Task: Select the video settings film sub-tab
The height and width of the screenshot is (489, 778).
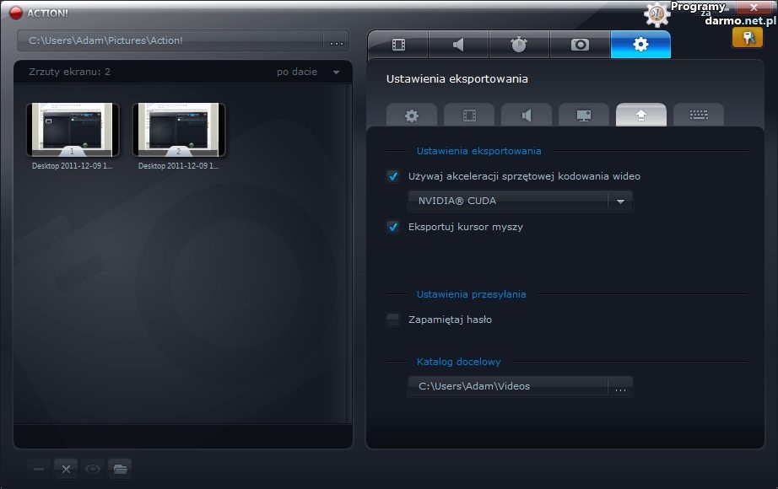Action: [468, 116]
